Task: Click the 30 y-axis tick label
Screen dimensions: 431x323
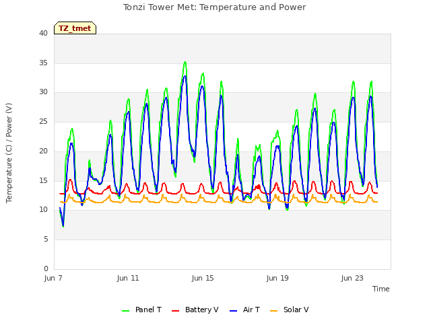Action: [43, 92]
